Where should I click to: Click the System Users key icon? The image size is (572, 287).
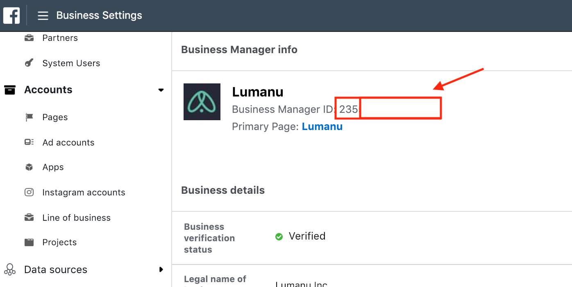pyautogui.click(x=29, y=63)
